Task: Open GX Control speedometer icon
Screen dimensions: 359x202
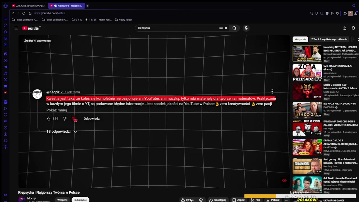Action: coord(5,26)
